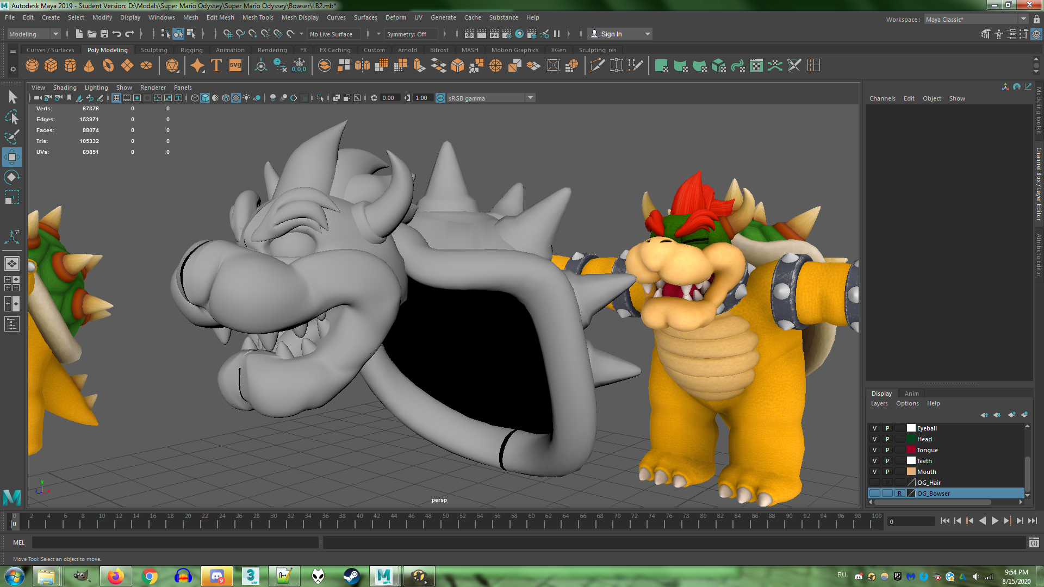Click the play forward button
The image size is (1044, 587).
click(995, 521)
